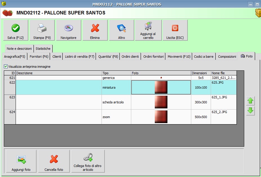This screenshot has height=177, width=261.
Task: Move photo up with green up arrow
Action: point(250,101)
